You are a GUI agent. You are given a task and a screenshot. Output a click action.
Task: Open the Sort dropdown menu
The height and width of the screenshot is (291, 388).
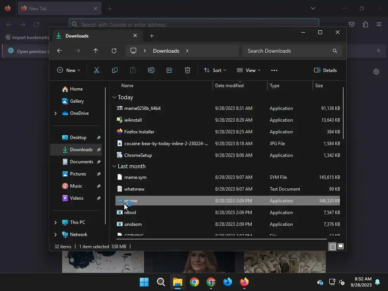coord(215,70)
